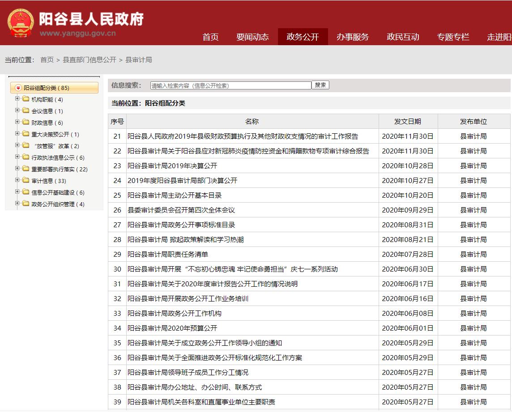Select 阳谷组配分类 (85) root category

pos(54,88)
